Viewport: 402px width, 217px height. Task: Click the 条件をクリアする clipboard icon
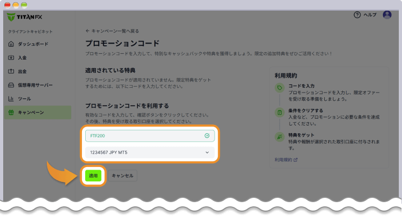(280, 112)
